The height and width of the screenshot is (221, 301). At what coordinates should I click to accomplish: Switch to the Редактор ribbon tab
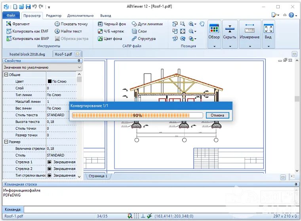point(54,16)
